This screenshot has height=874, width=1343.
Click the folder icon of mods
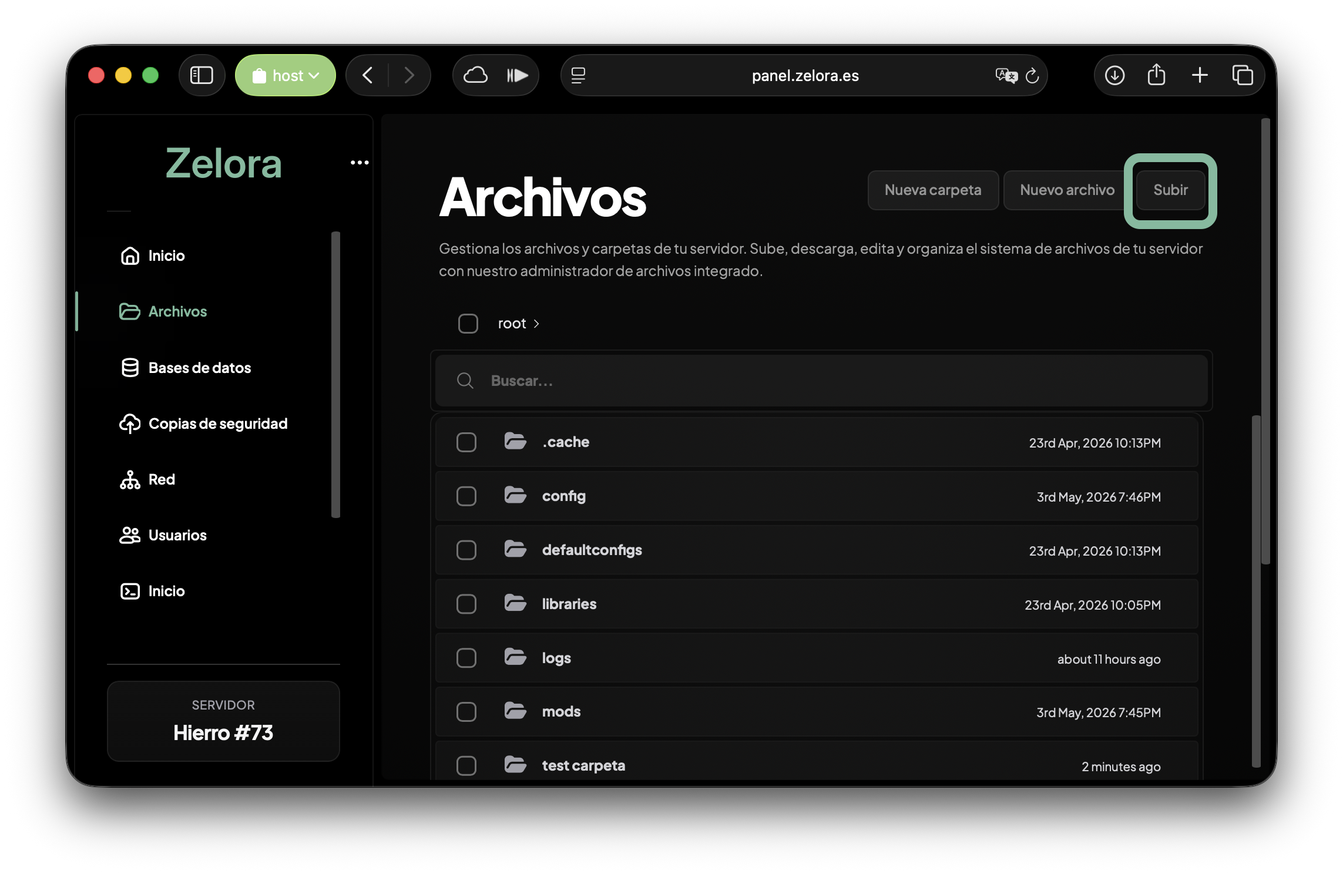(515, 711)
